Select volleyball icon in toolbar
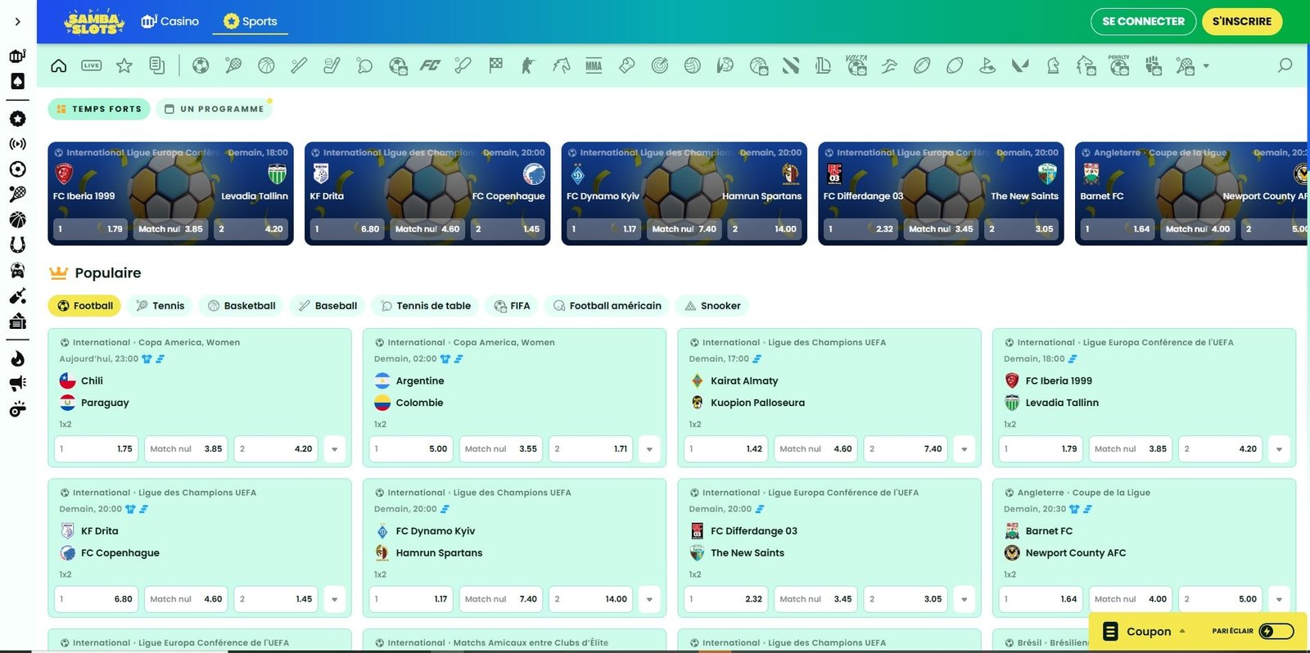This screenshot has width=1310, height=653. [693, 65]
